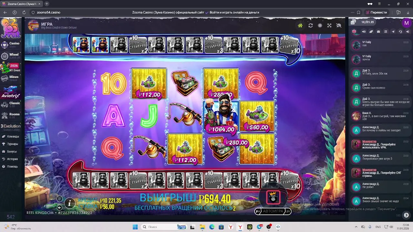Click the browser back arrow
This screenshot has width=413, height=232.
pos(5,13)
